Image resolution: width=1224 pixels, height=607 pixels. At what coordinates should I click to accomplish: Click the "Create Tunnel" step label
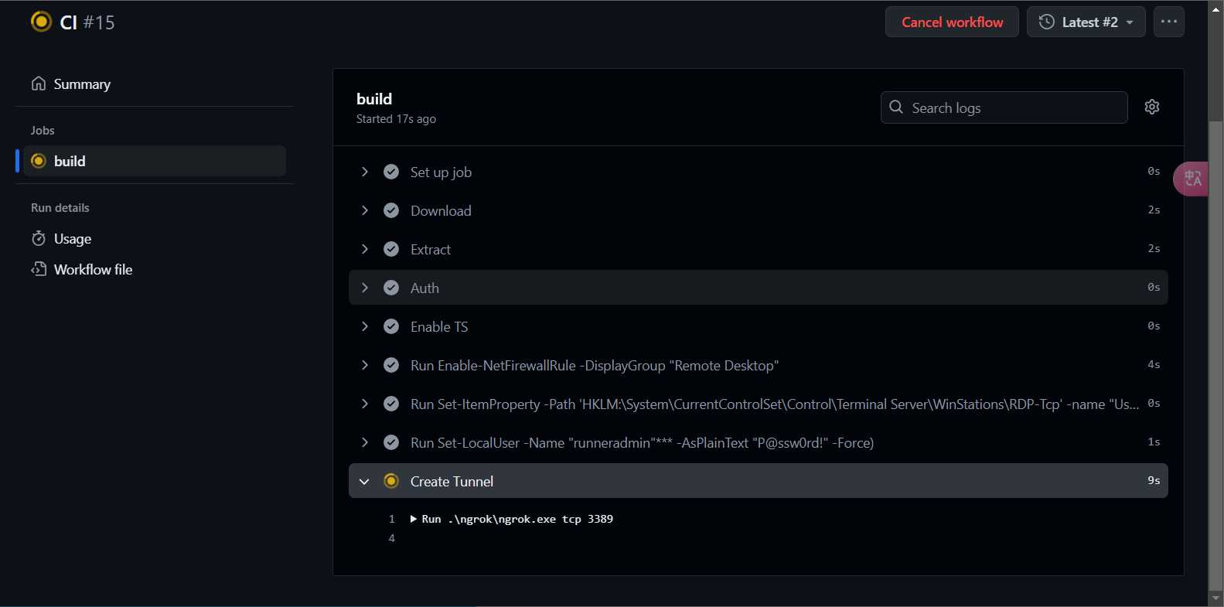click(x=452, y=481)
